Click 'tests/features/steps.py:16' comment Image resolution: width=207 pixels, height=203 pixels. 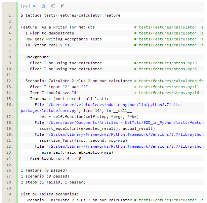coord(169,93)
